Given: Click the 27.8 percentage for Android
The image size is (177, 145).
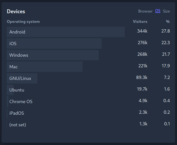Looking at the screenshot, I should pos(166,31).
